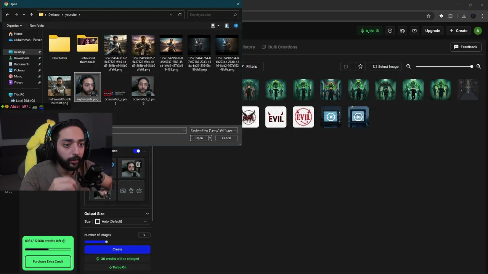Open the Custom Files type dropdown

pos(213,130)
